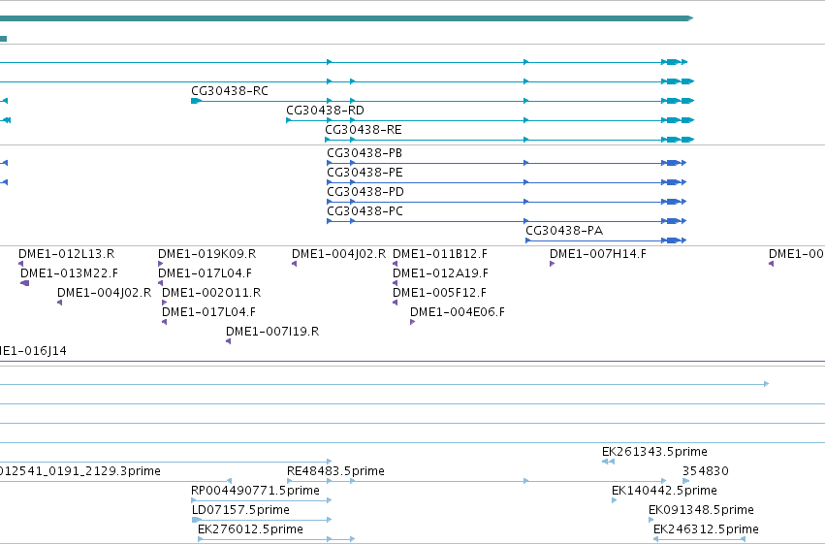Click purple arrow marker under DME1-007H14.F
Image resolution: width=825 pixels, height=544 pixels.
coord(552,264)
